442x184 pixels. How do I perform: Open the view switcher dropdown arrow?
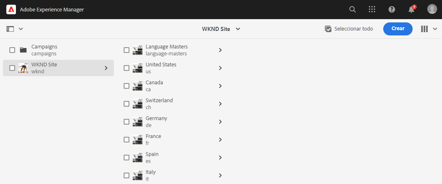tap(435, 28)
